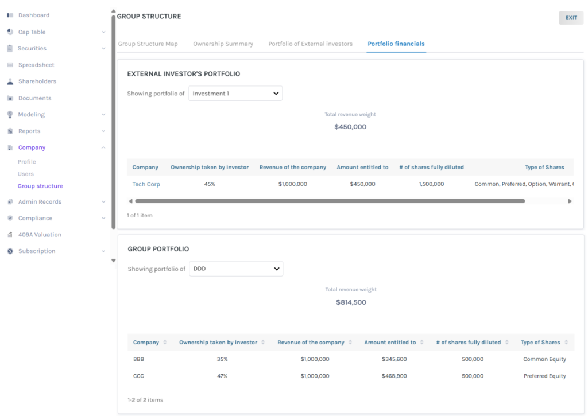Select the Shareholders sidebar icon

10,81
